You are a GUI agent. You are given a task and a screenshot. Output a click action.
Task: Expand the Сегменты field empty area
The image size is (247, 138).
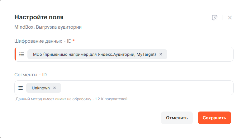tap(146, 88)
